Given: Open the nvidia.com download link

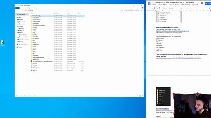Looking at the screenshot, I should (x=172, y=31).
